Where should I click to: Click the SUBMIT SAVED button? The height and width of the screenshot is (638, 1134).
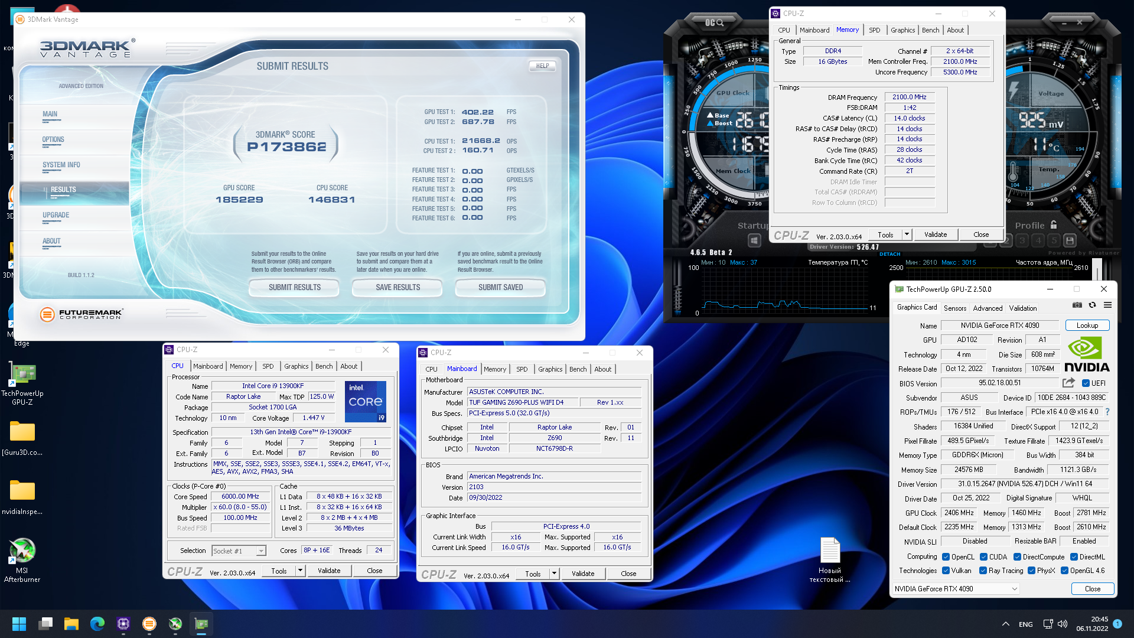501,287
